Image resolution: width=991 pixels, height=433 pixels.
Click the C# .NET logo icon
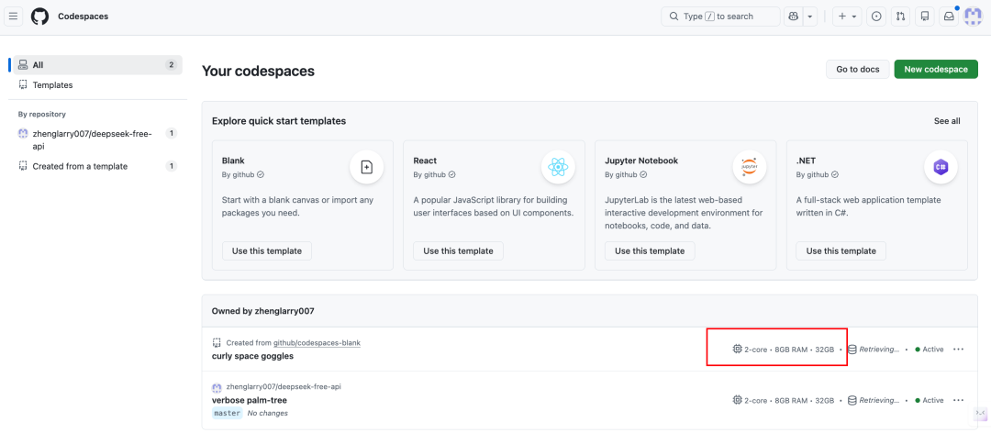coord(941,168)
